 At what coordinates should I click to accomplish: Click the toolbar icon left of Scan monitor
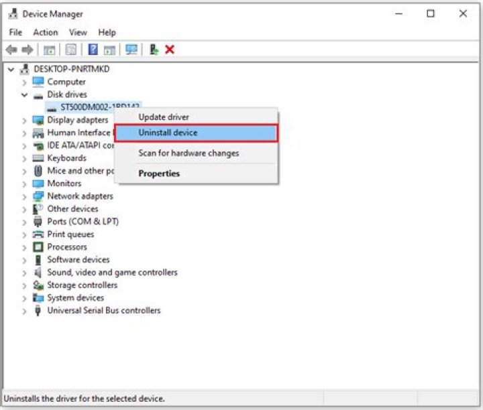click(x=109, y=50)
